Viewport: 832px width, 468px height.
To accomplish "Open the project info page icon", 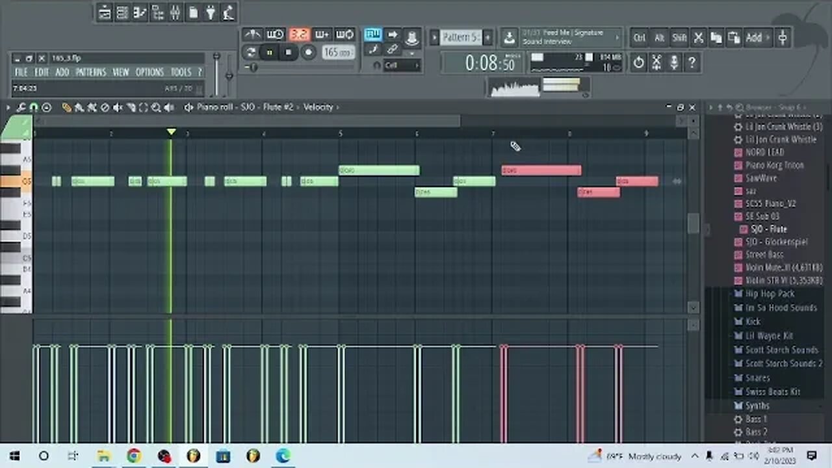I will 193,12.
